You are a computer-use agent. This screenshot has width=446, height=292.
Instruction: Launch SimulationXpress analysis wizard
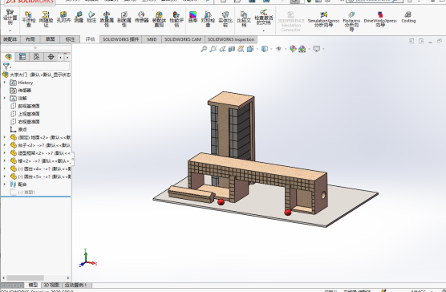point(323,19)
